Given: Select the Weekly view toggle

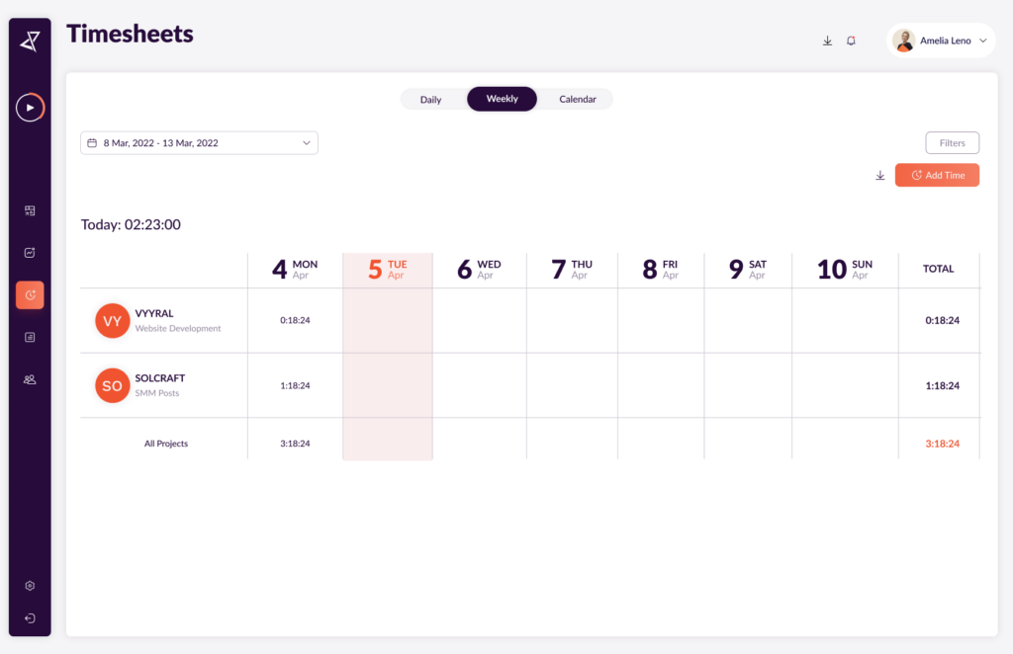Looking at the screenshot, I should 502,99.
